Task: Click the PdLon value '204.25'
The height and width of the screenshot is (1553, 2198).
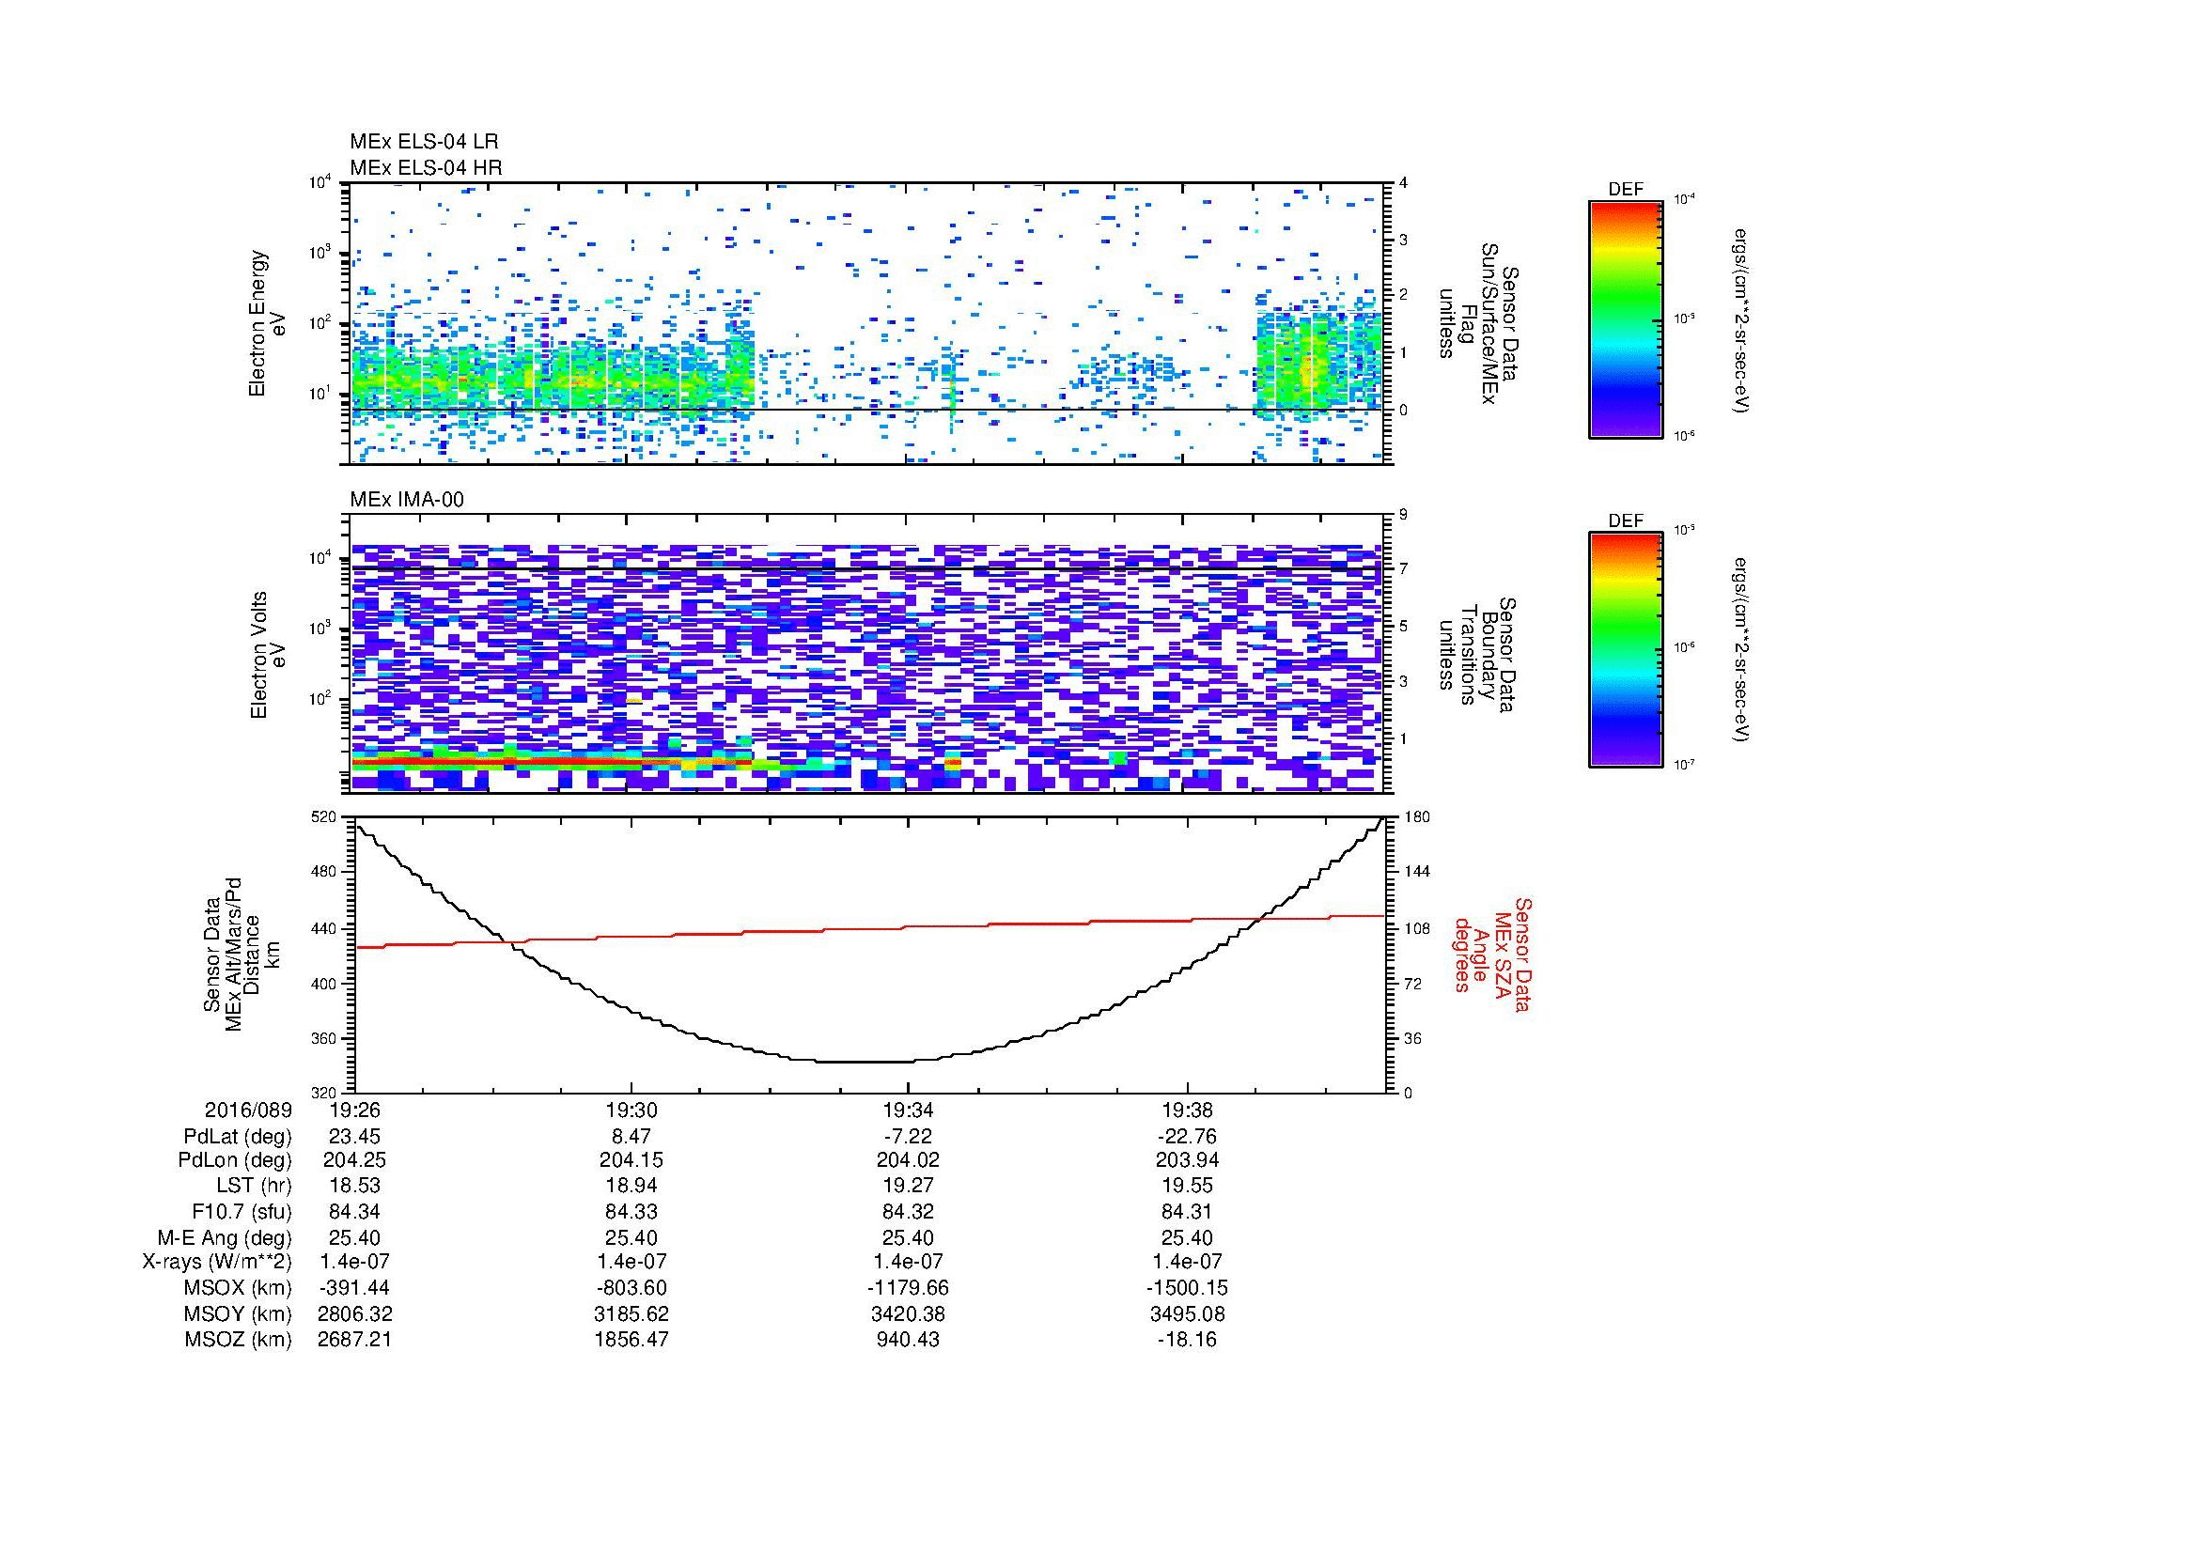Action: (354, 1160)
